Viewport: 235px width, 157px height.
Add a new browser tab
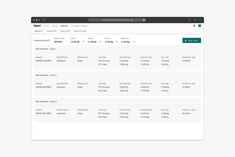(x=200, y=20)
